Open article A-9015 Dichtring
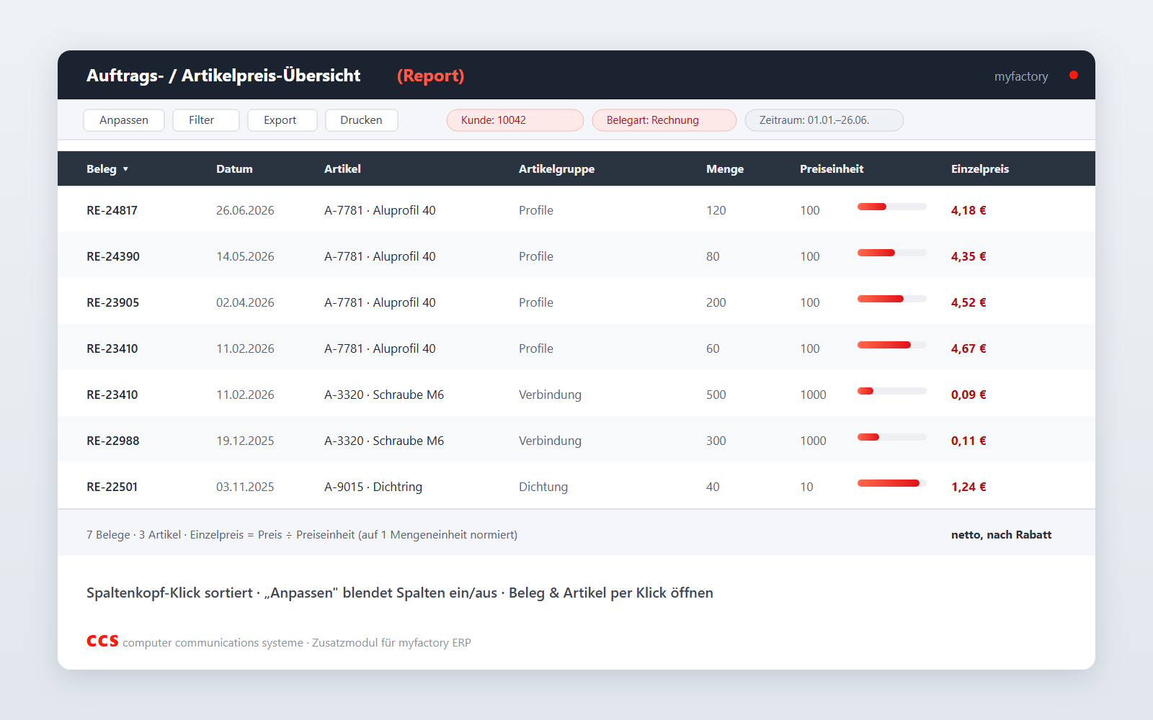 373,487
